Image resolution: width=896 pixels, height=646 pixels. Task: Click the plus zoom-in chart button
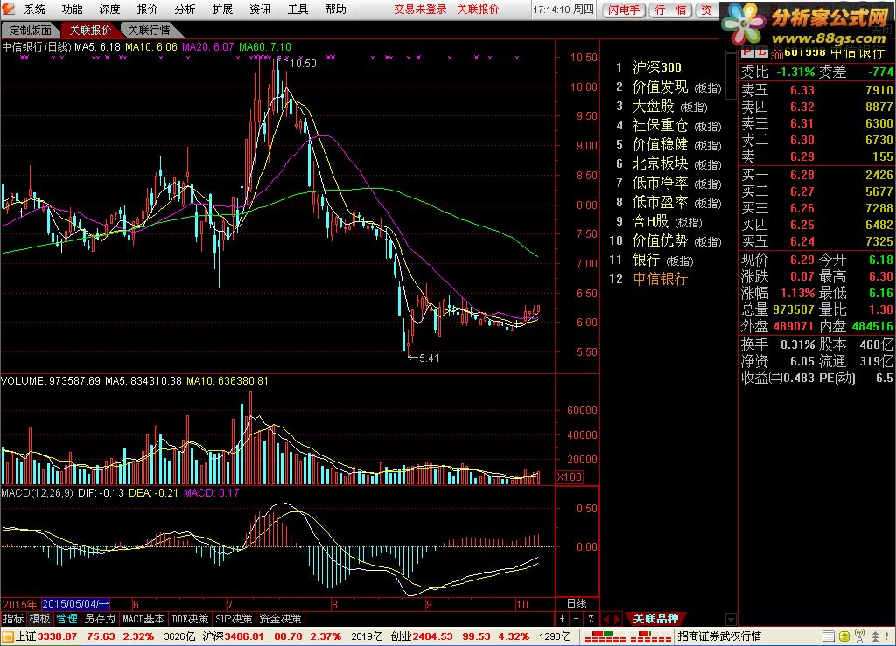click(563, 619)
